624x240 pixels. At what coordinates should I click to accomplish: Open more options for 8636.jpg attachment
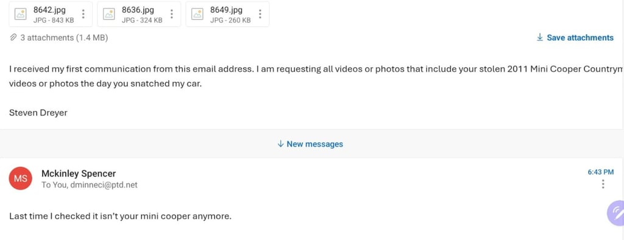tap(171, 14)
